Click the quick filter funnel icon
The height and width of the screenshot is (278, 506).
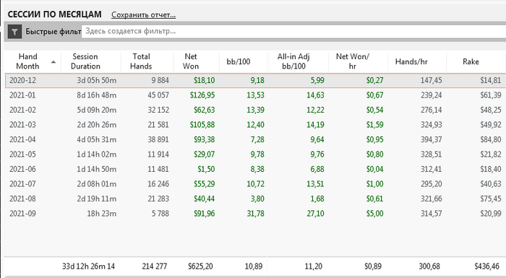[x=14, y=32]
